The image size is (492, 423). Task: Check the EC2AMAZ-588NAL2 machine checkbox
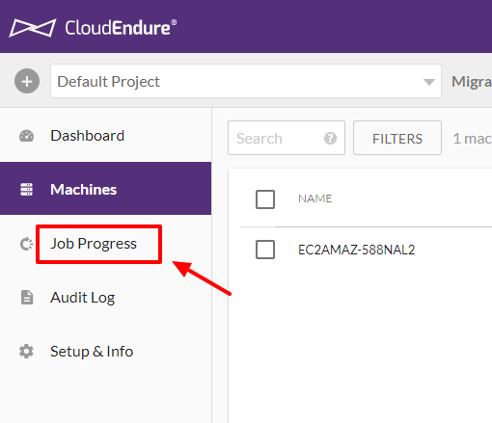(x=265, y=250)
